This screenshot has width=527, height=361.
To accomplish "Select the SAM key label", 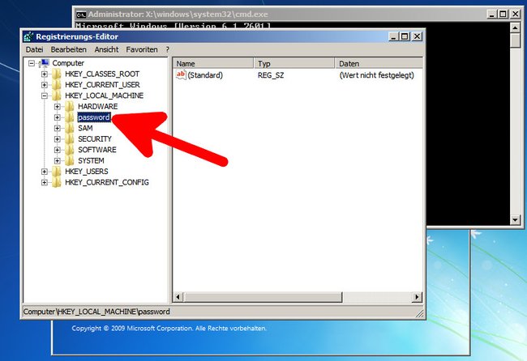I will click(x=85, y=128).
